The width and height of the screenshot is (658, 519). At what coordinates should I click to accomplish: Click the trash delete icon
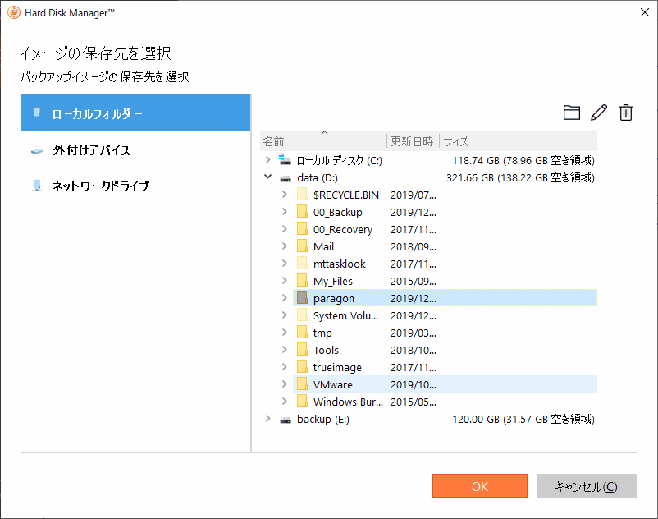[x=626, y=113]
